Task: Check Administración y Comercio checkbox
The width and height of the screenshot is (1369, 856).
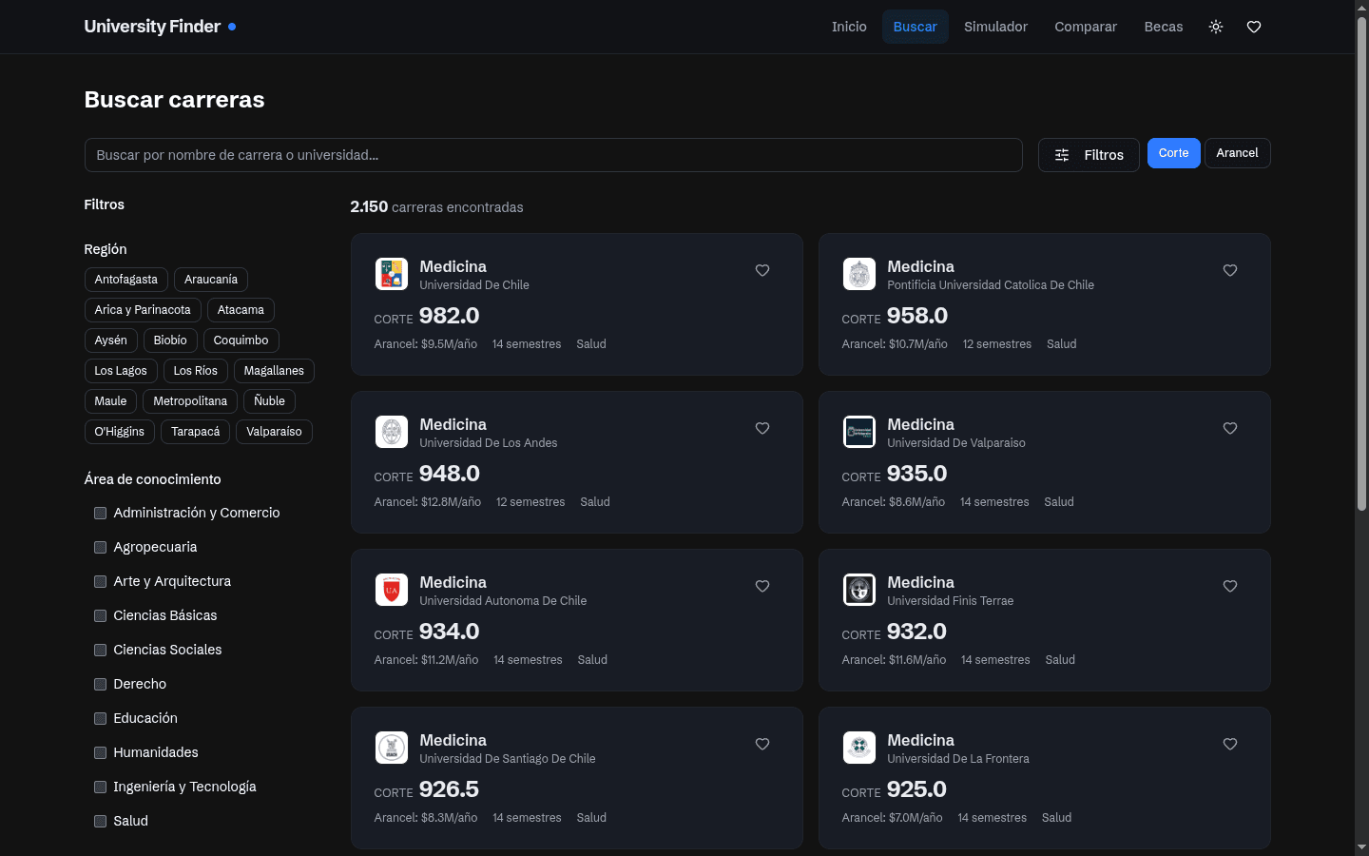Action: pyautogui.click(x=100, y=514)
